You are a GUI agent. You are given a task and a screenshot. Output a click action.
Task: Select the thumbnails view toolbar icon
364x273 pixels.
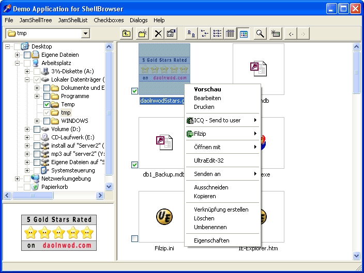pos(244,34)
